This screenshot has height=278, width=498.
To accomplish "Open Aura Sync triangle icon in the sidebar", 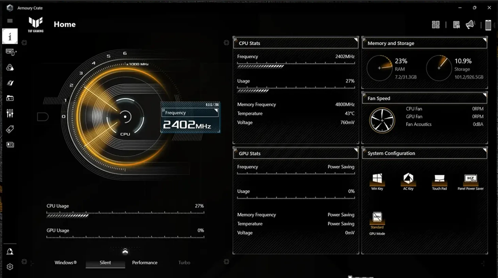I will pos(10,67).
